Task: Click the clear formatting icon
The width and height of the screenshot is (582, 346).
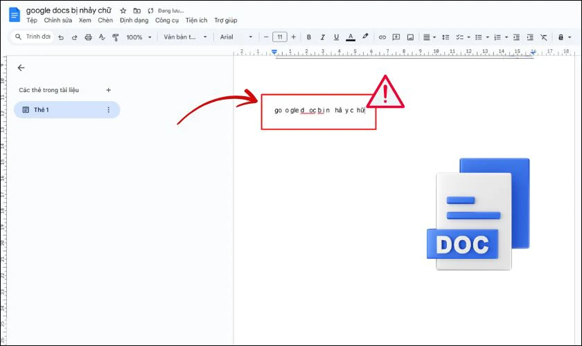Action: coord(544,37)
